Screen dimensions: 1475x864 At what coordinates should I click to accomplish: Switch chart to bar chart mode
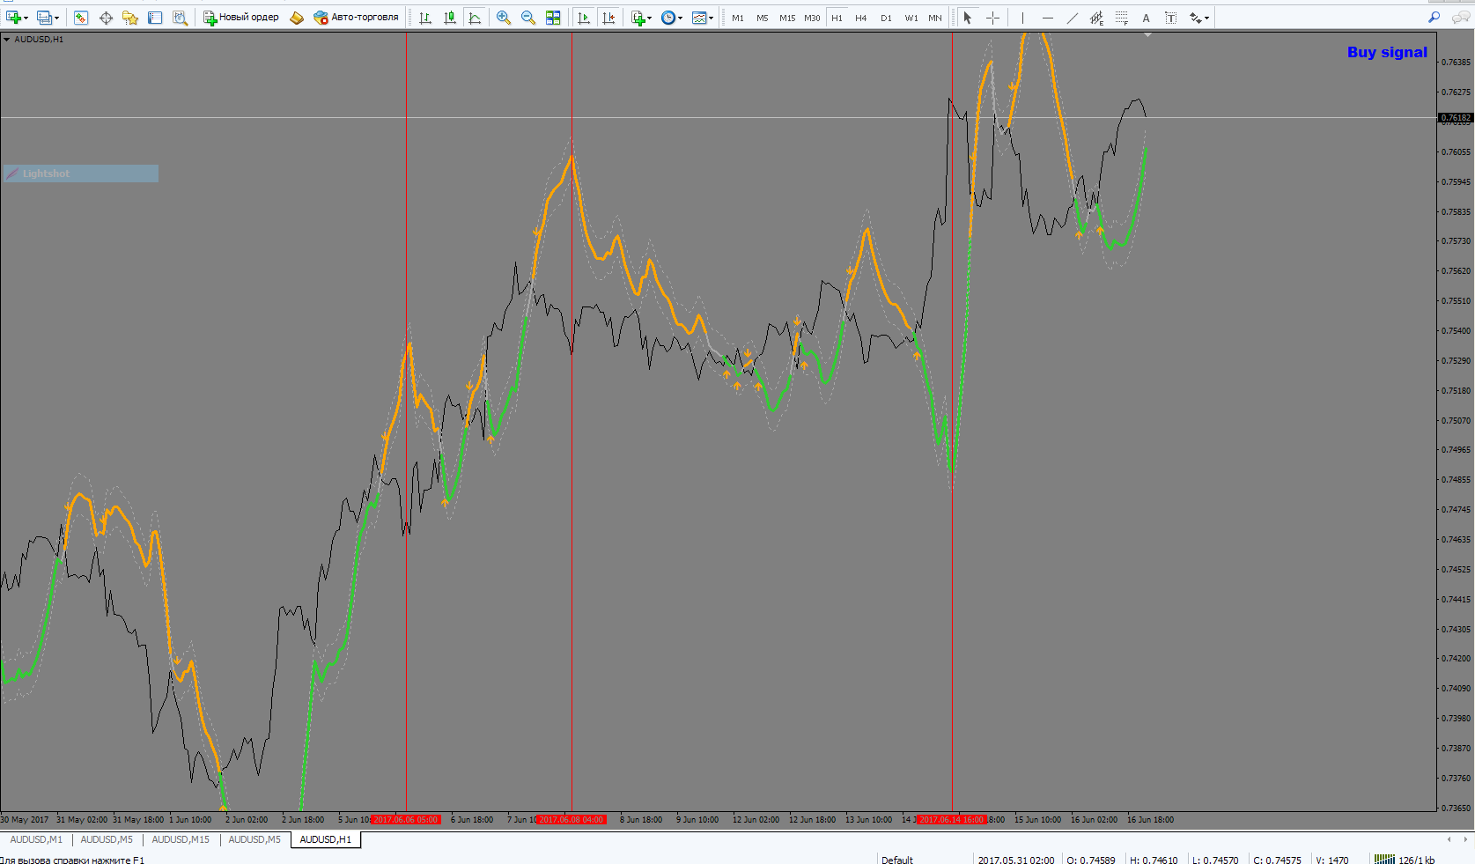(425, 18)
